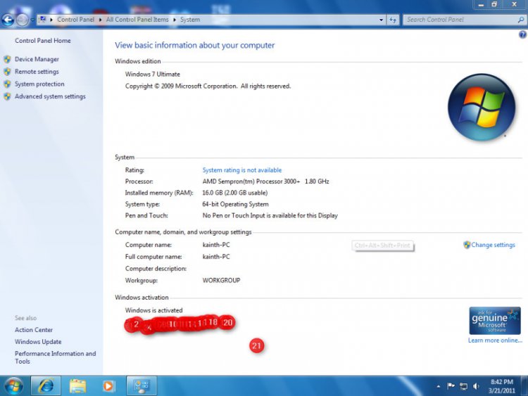Click the Windows 7 Ultimate text
528x396 pixels.
(153, 75)
